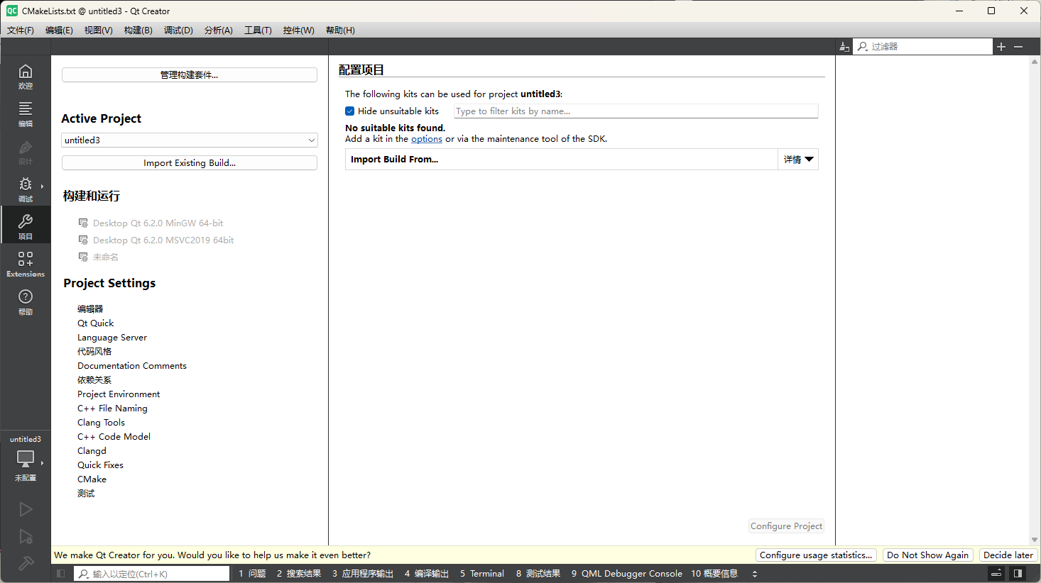This screenshot has height=583, width=1041.
Task: Open 帮助(H) menu in menu bar
Action: pyautogui.click(x=340, y=30)
